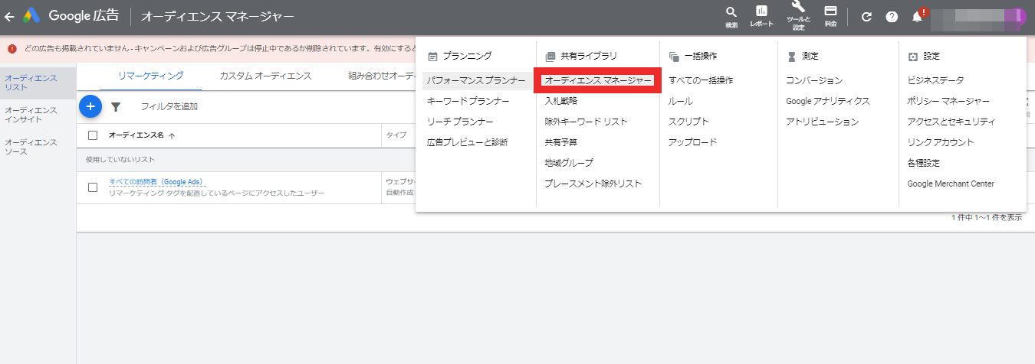
Task: Click the filter funnel icon
Action: tap(116, 107)
